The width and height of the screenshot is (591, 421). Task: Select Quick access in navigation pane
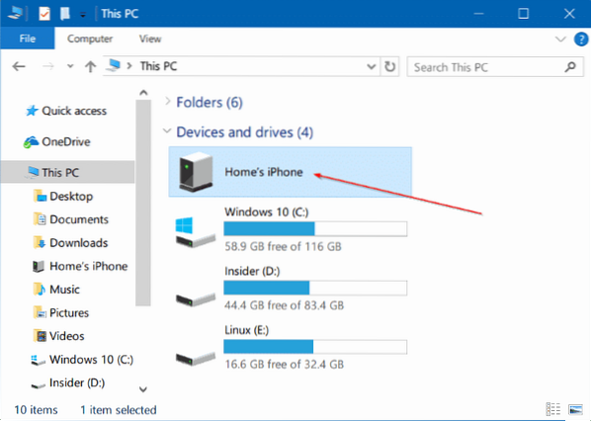pyautogui.click(x=74, y=111)
